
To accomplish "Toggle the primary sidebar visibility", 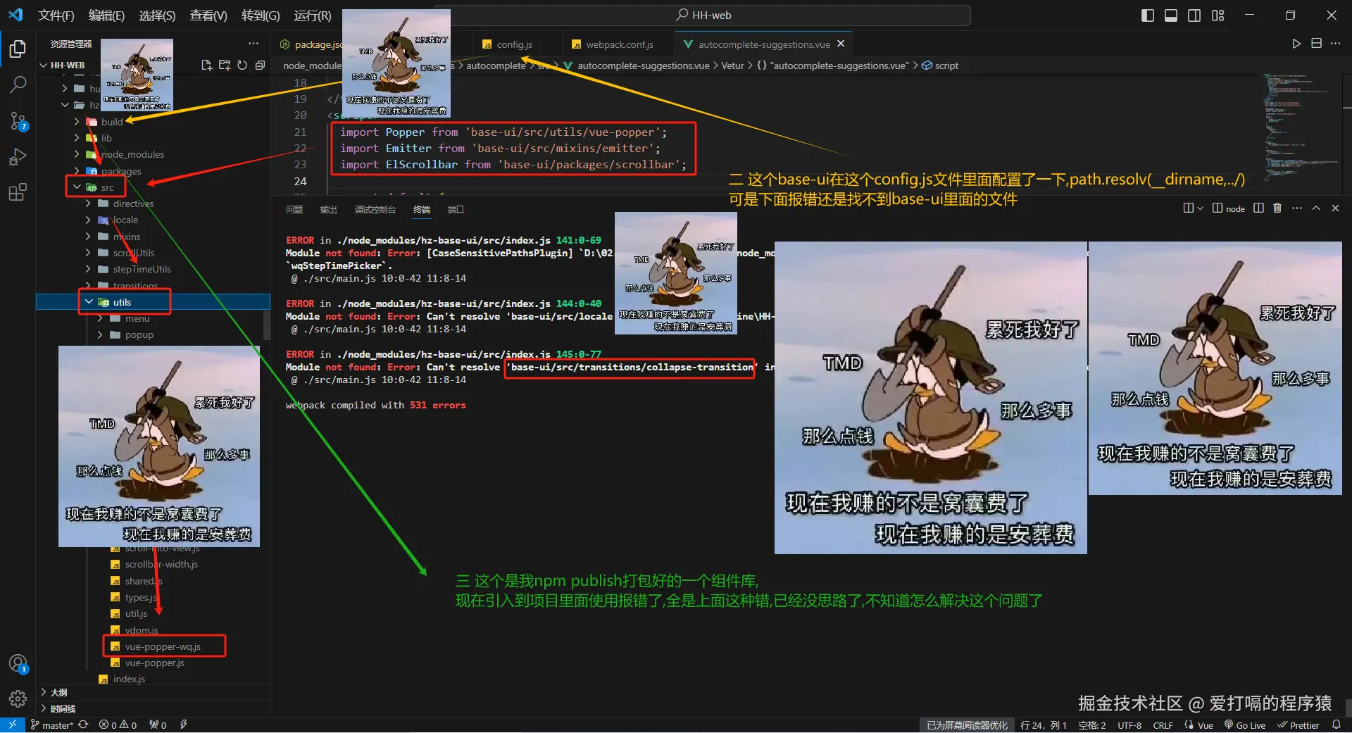I will click(1146, 15).
